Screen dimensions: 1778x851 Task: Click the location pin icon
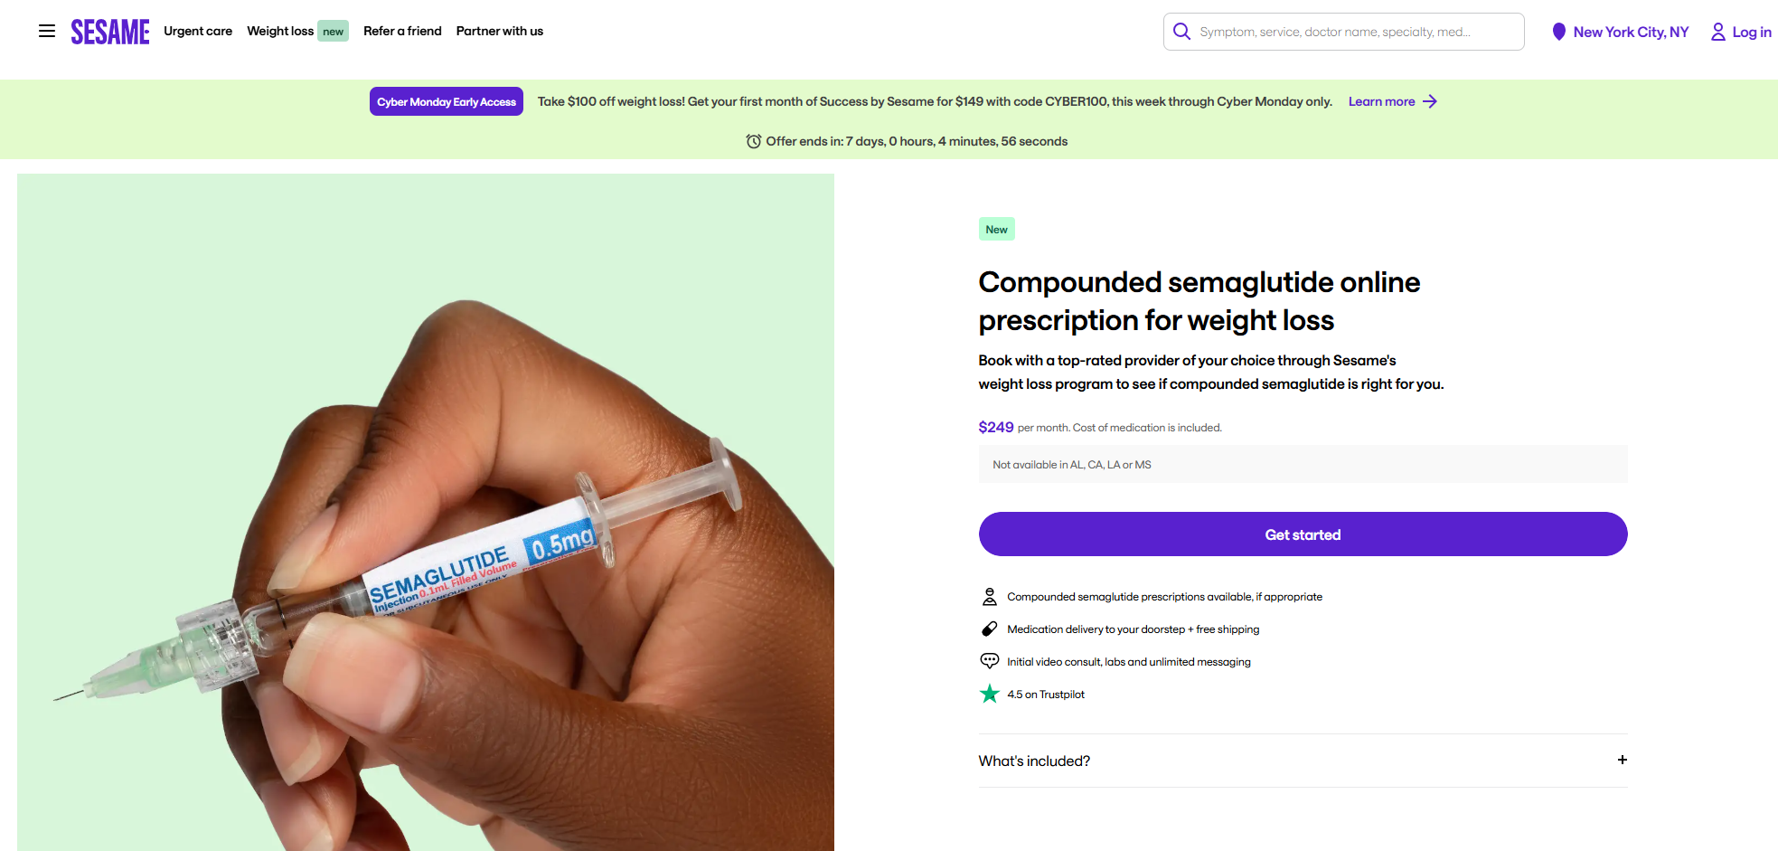click(x=1558, y=32)
